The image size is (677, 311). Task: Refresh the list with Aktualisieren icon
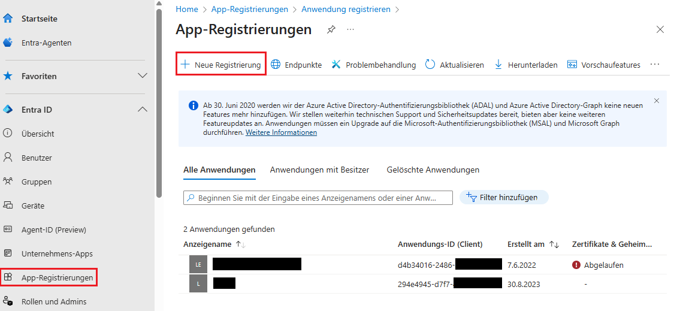430,65
